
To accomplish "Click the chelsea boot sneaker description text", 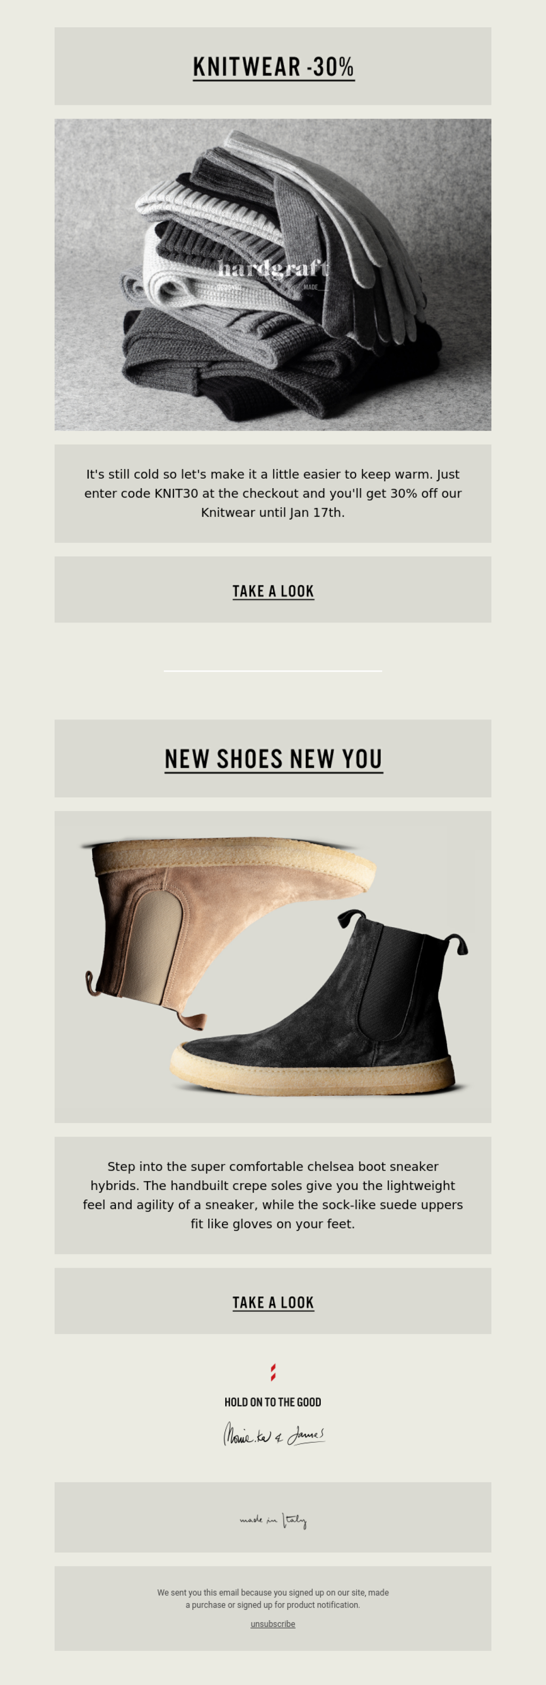I will point(273,1194).
